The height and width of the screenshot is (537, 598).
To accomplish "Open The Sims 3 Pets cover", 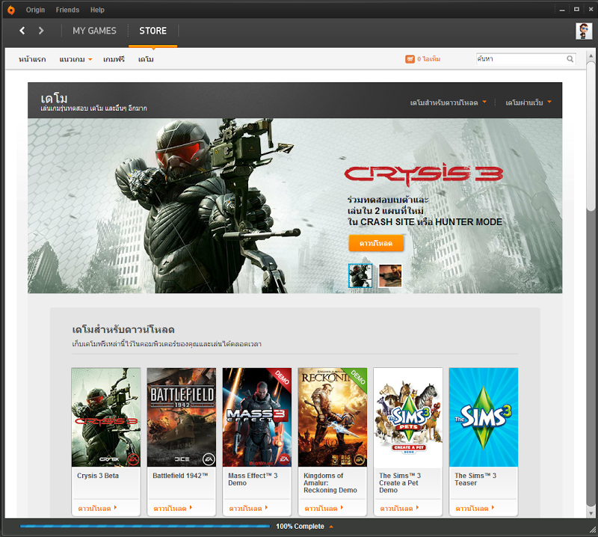I will point(408,417).
